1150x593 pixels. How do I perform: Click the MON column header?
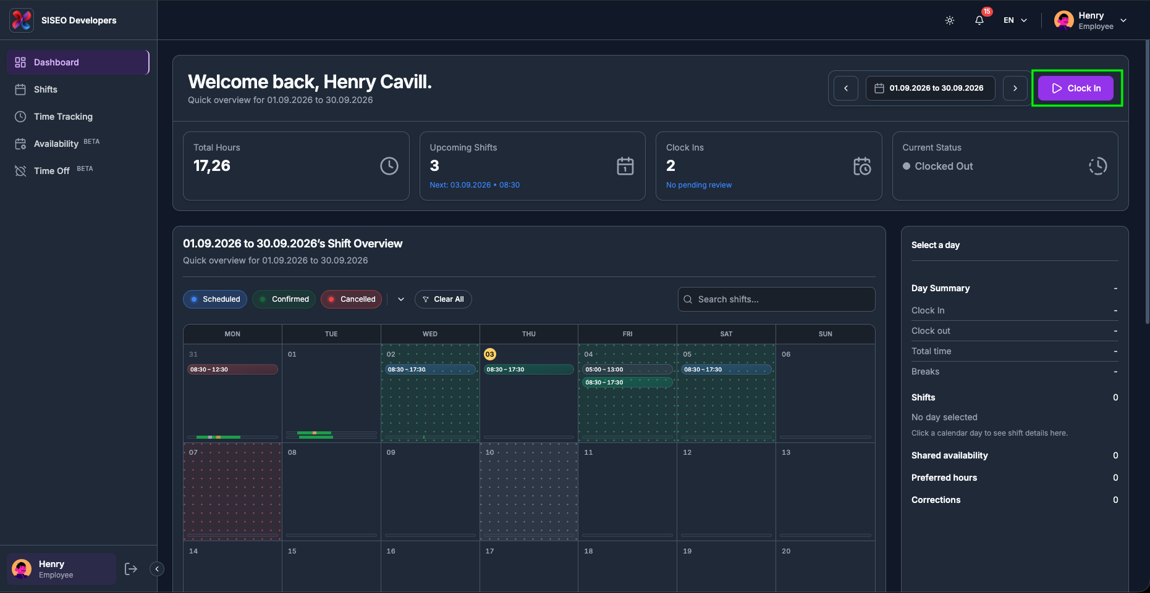[x=232, y=334]
